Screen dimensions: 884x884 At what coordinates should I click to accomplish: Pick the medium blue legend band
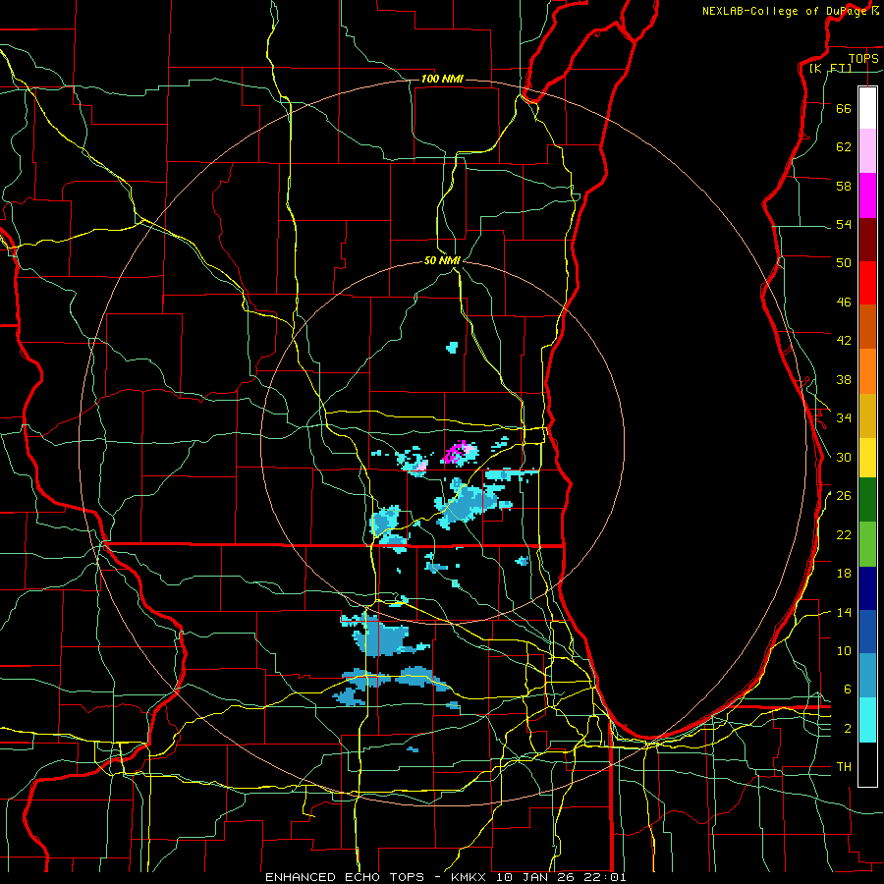coord(867,632)
